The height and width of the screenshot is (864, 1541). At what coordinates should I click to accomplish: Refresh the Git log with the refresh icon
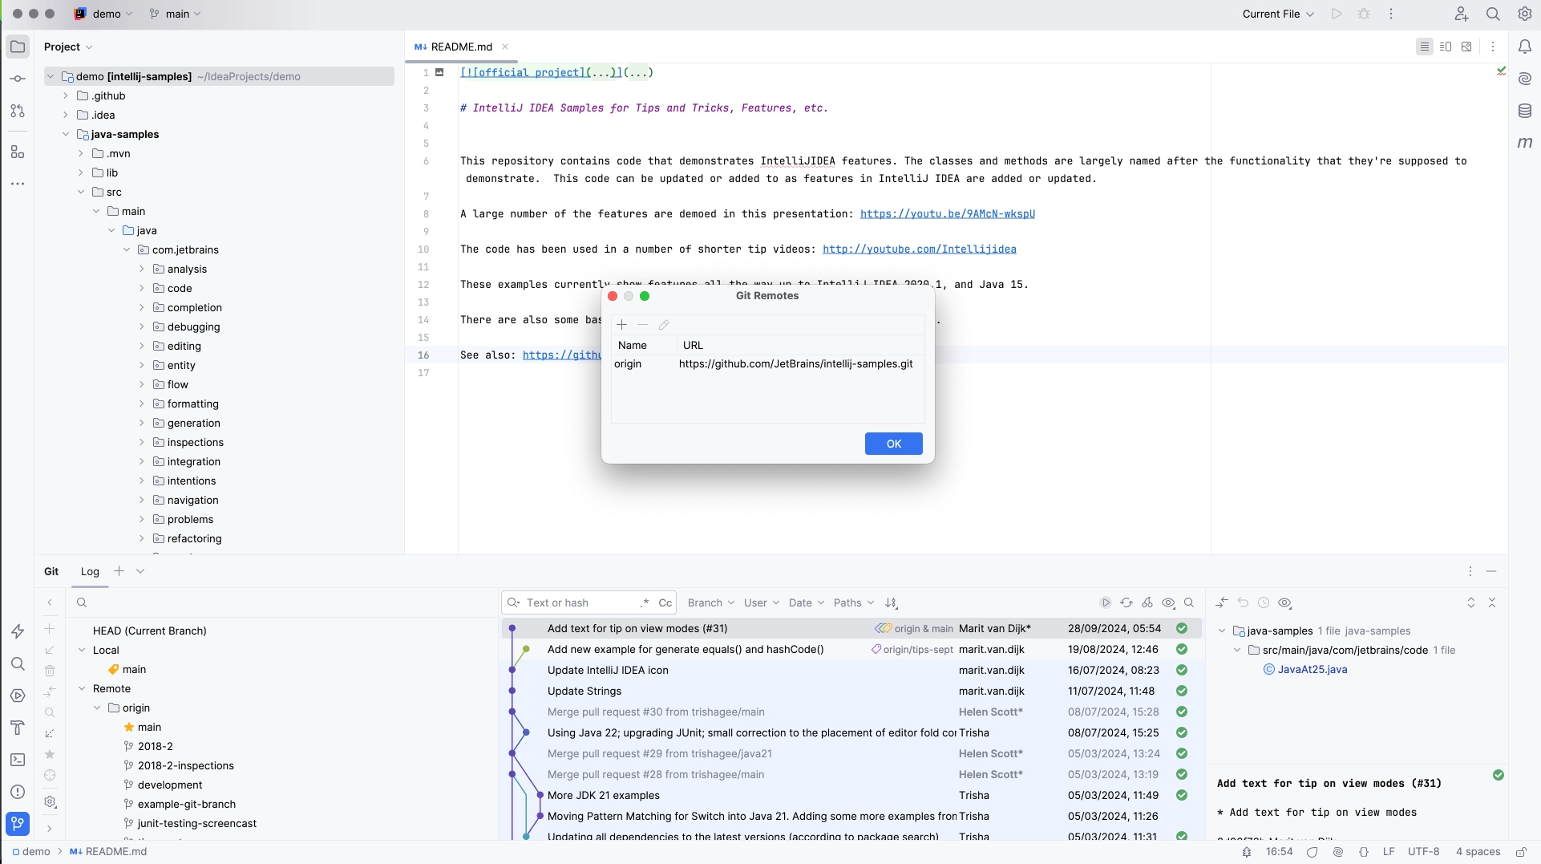1126,602
